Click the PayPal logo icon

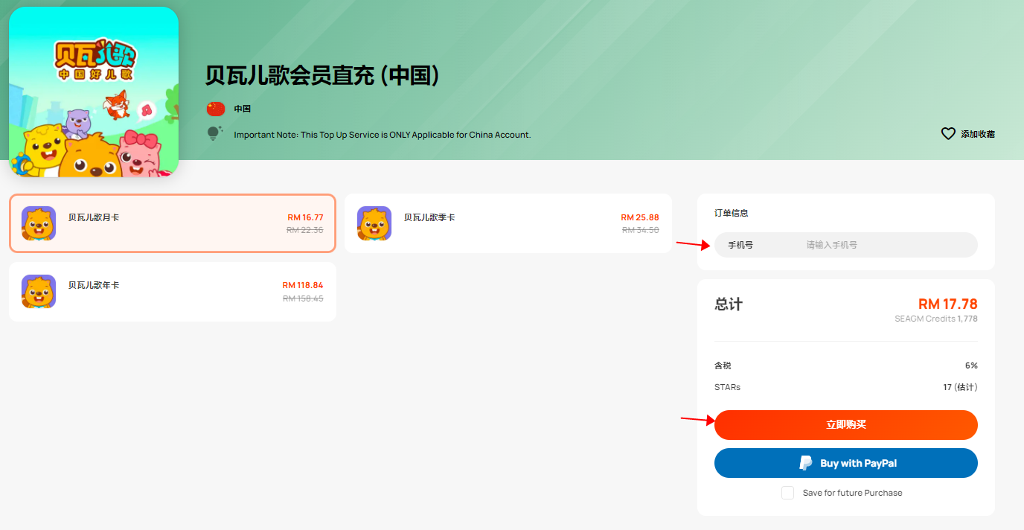coord(806,463)
